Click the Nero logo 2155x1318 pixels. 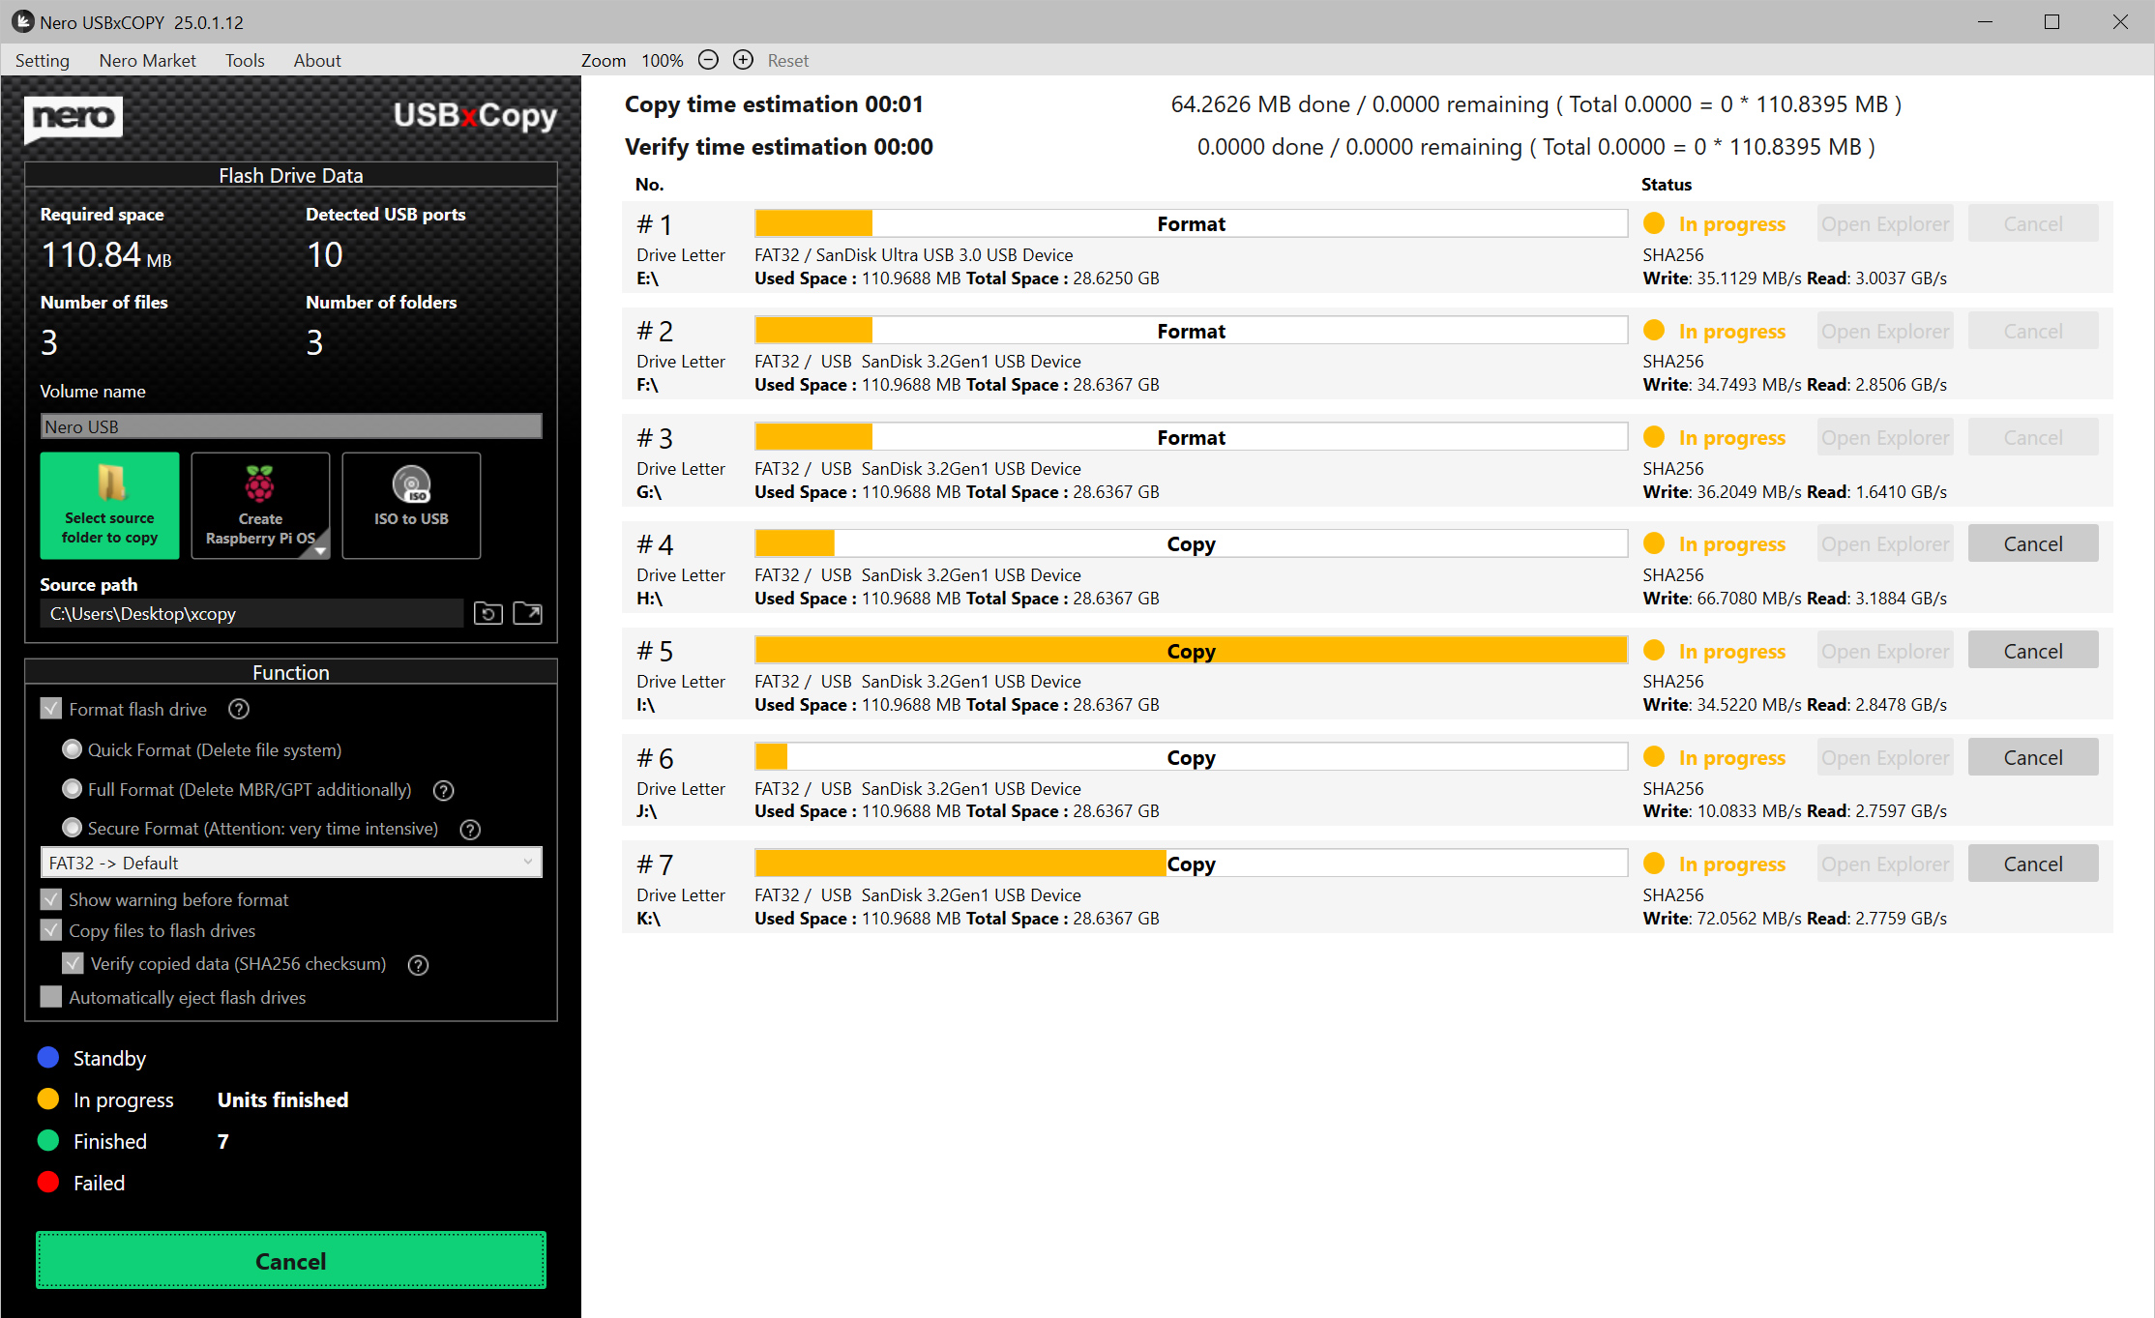click(74, 118)
